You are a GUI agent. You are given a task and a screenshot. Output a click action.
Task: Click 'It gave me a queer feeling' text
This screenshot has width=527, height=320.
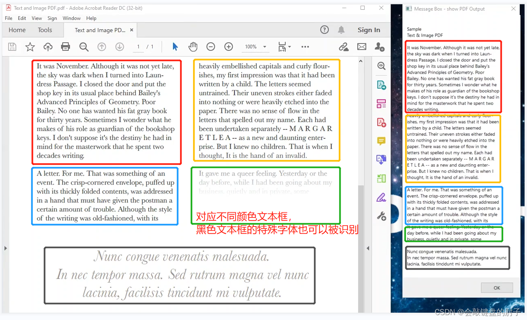(265, 182)
